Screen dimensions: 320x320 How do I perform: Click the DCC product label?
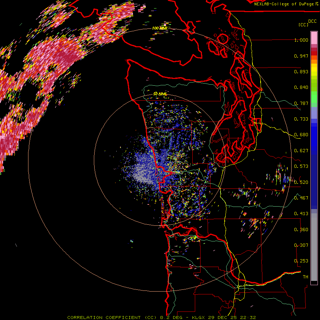tap(312, 21)
